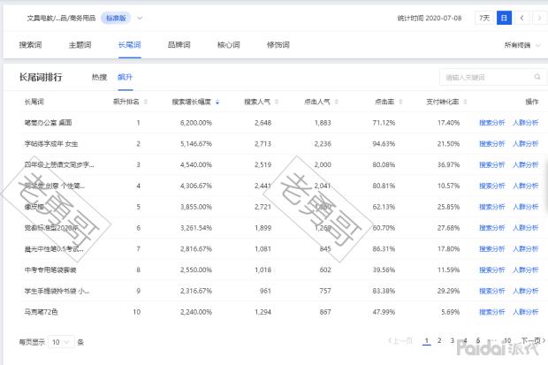The width and height of the screenshot is (548, 365).
Task: Open 人群分析 for rank 7 row
Action: (x=526, y=249)
